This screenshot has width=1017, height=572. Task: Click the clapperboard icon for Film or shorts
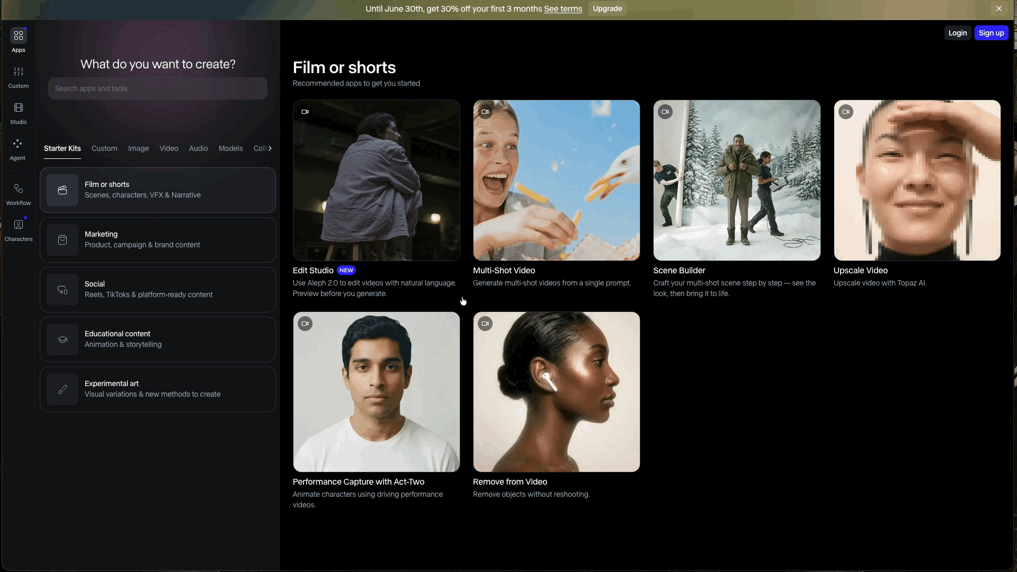pos(63,190)
